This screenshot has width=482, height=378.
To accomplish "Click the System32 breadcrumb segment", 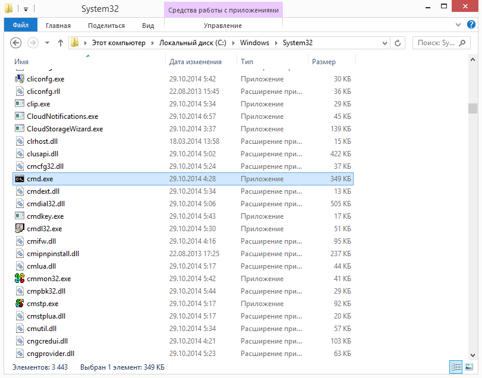I will tap(298, 43).
